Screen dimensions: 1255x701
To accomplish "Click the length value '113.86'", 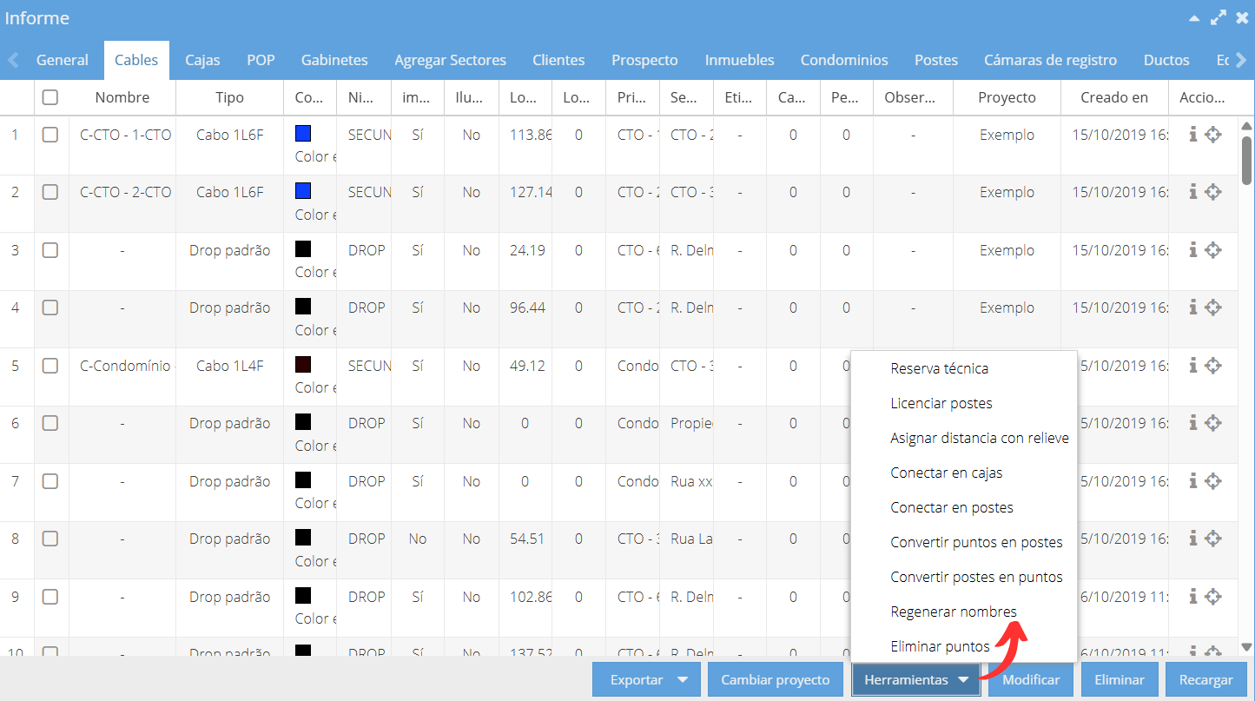I will [531, 135].
